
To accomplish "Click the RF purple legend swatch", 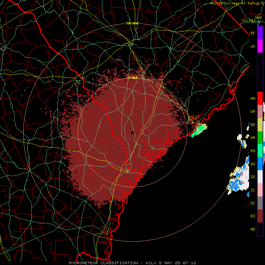I will point(260,33).
